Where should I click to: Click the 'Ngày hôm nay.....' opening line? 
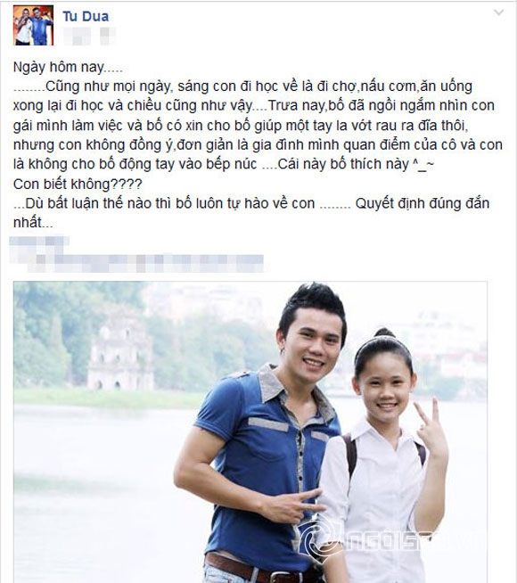click(x=68, y=67)
